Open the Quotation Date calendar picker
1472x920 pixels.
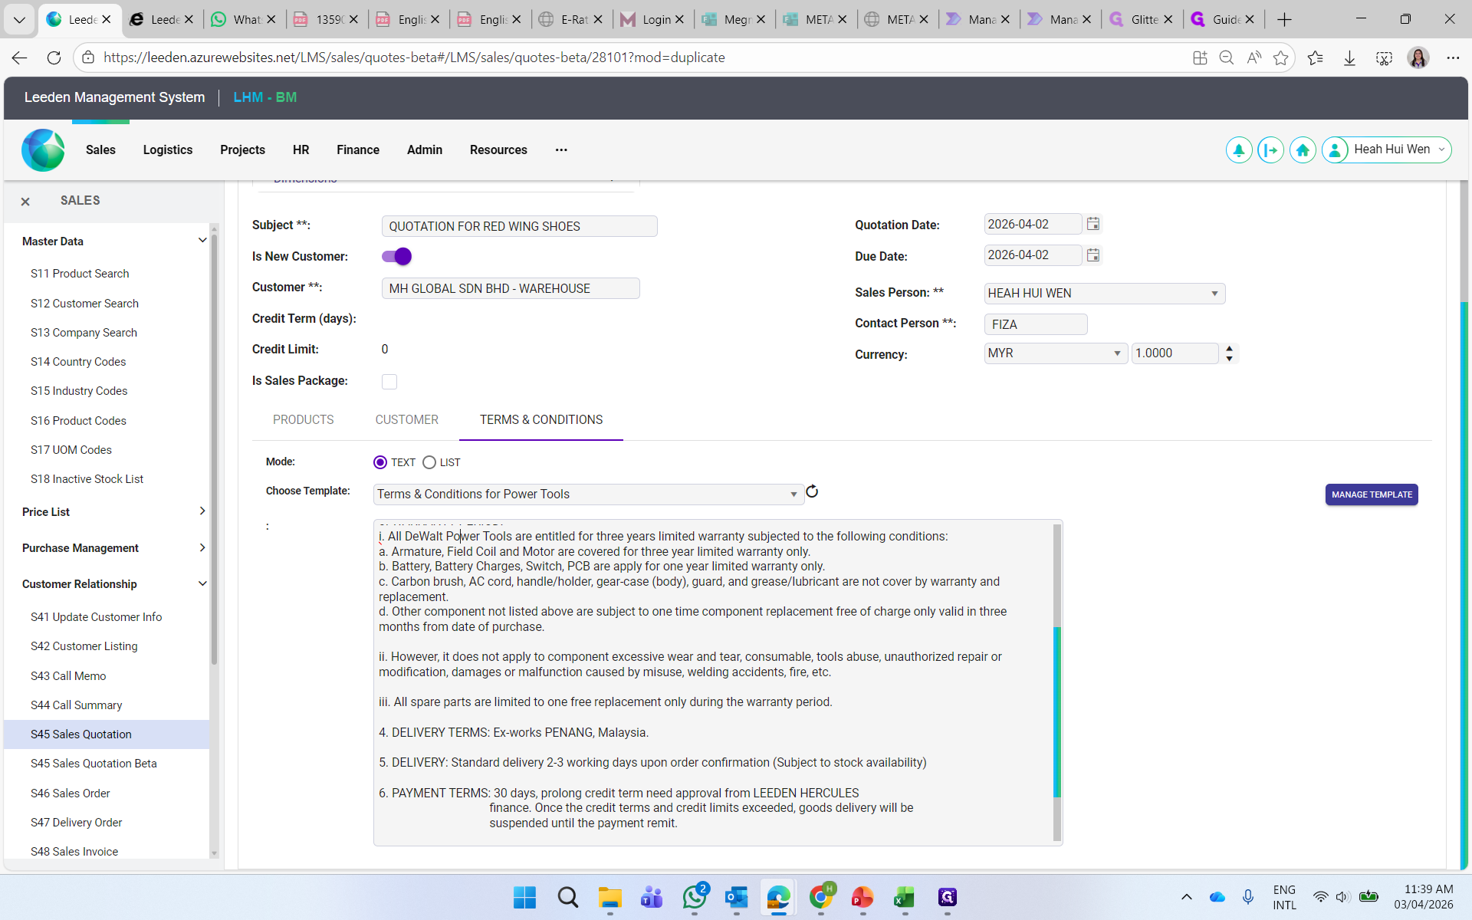(1093, 224)
